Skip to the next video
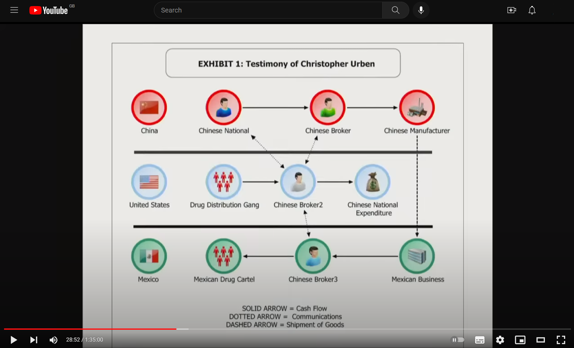Image resolution: width=574 pixels, height=348 pixels. coord(33,340)
